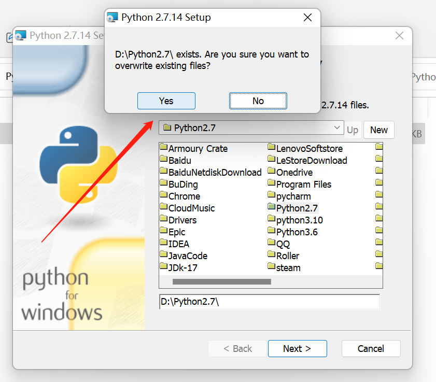
Task: Click the folder icon beside python3.10
Action: tap(271, 219)
